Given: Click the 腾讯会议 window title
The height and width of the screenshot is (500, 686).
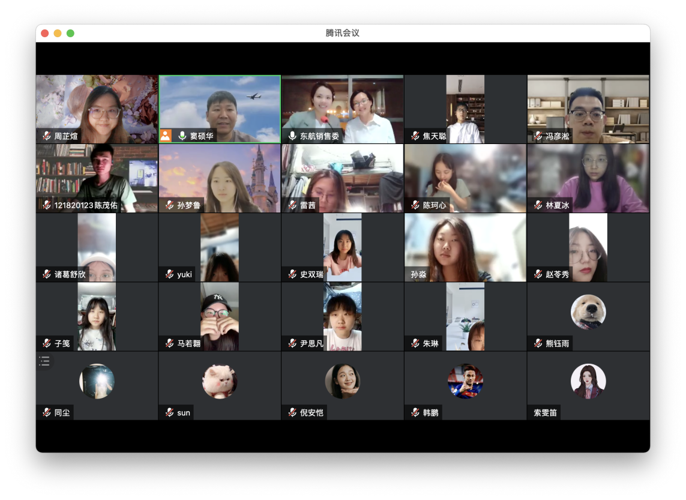Looking at the screenshot, I should point(342,33).
